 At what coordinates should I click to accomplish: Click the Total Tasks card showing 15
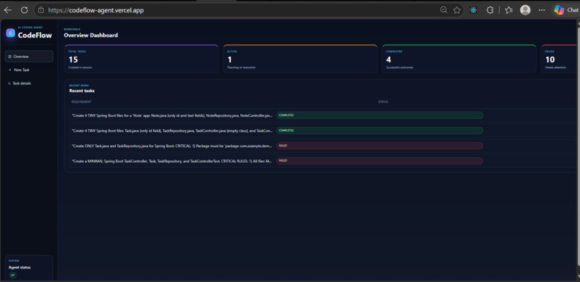[x=141, y=59]
